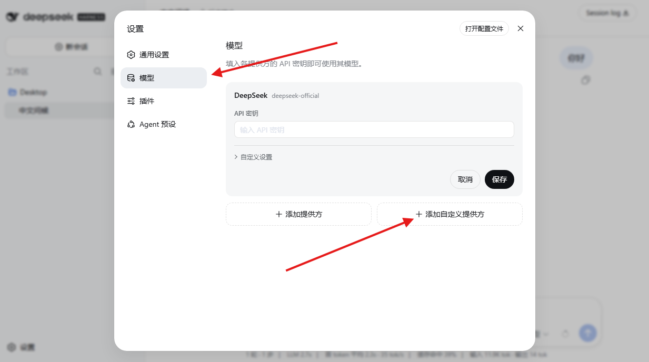649x362 pixels.
Task: Expand the 自定义设置 disclosure arrow
Action: pyautogui.click(x=236, y=157)
